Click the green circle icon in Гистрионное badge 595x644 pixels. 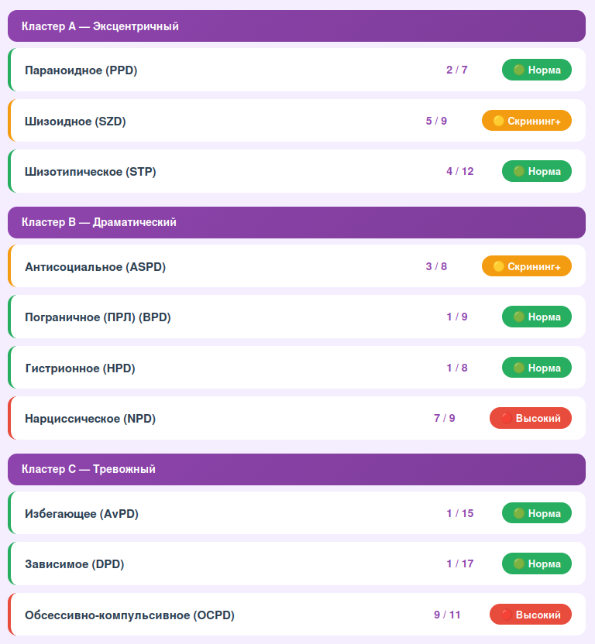click(x=519, y=368)
